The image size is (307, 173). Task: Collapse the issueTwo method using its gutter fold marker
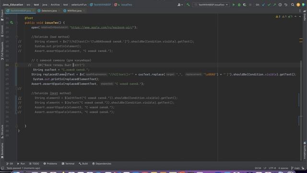[x=17, y=23]
